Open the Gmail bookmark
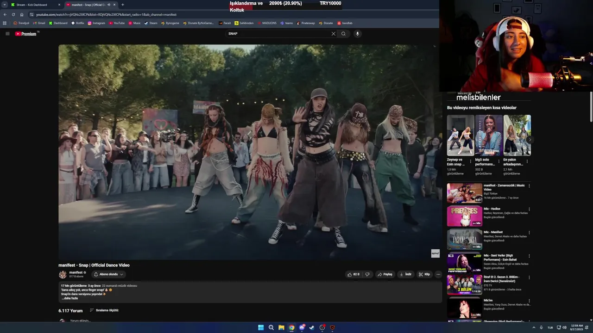The height and width of the screenshot is (333, 593). click(39, 23)
